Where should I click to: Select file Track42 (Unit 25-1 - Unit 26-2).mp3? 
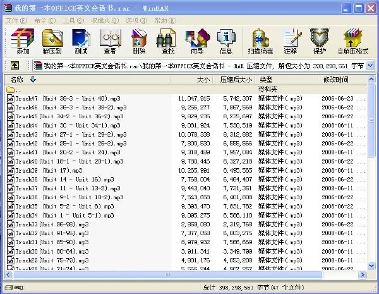coord(67,144)
